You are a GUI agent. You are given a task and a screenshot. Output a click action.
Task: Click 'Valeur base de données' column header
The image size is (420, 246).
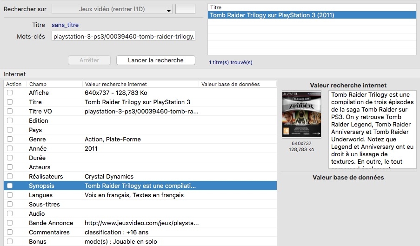click(x=230, y=84)
